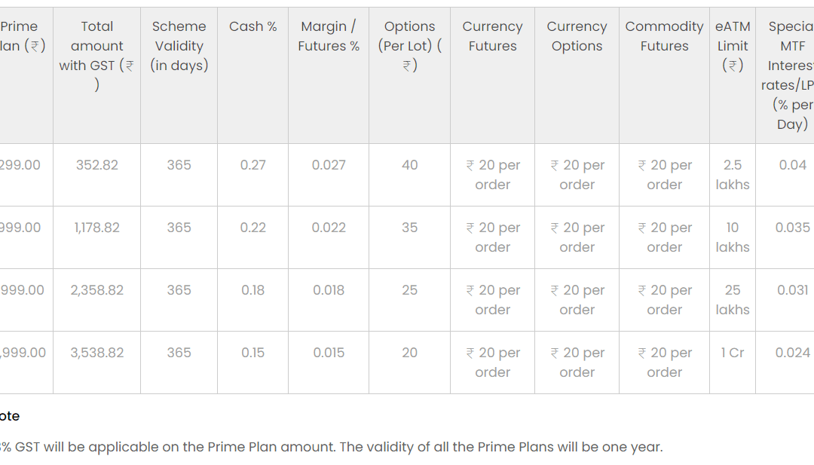Click the GST note text below table

point(331,448)
